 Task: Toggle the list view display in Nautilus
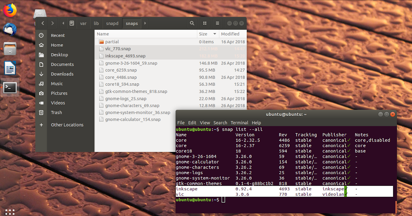pos(217,23)
